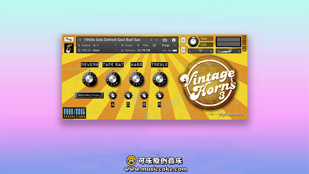Toggle the AUX sends button
Screen dimensions: 309x174
tap(244, 45)
